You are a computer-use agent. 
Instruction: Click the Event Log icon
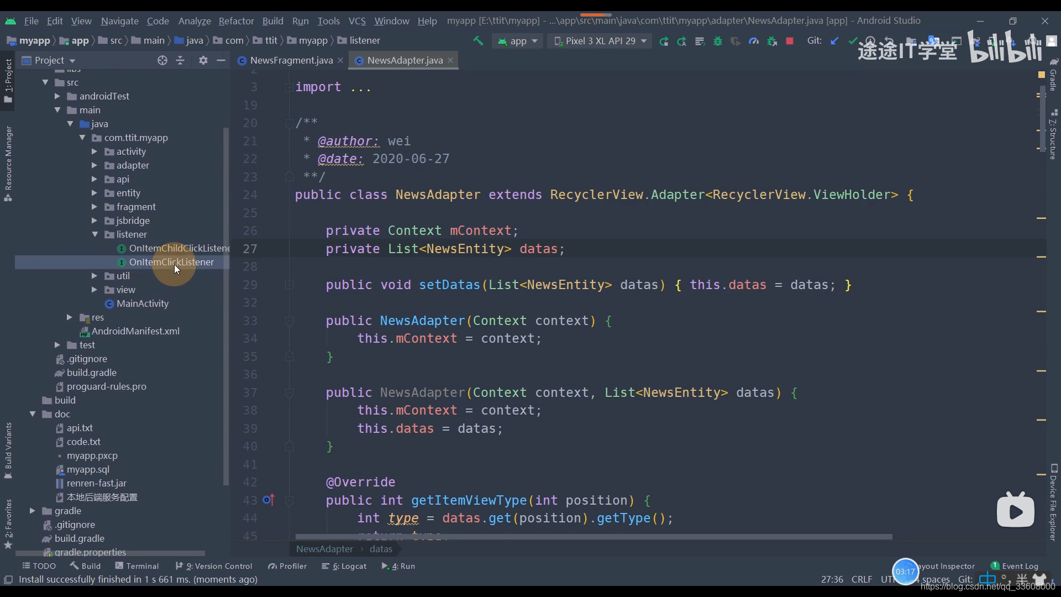[x=995, y=565]
